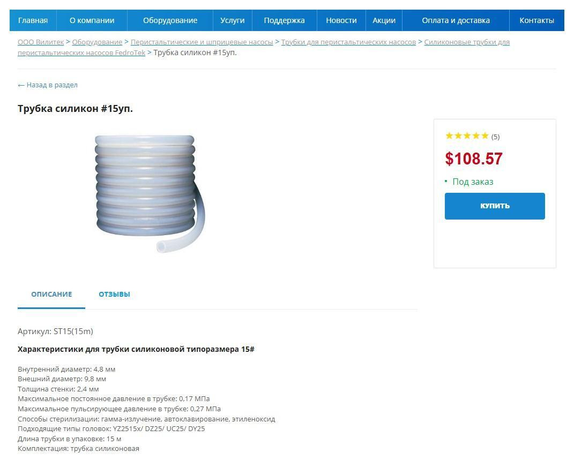Screen dimensions: 574x475
Task: Follow the Назад в раздел link
Action: point(48,85)
